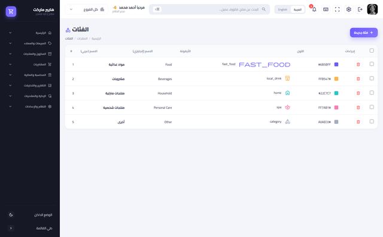Screen dimensions: 383x237
Task: Focus the invoice and customer search field
Action: 210,10
